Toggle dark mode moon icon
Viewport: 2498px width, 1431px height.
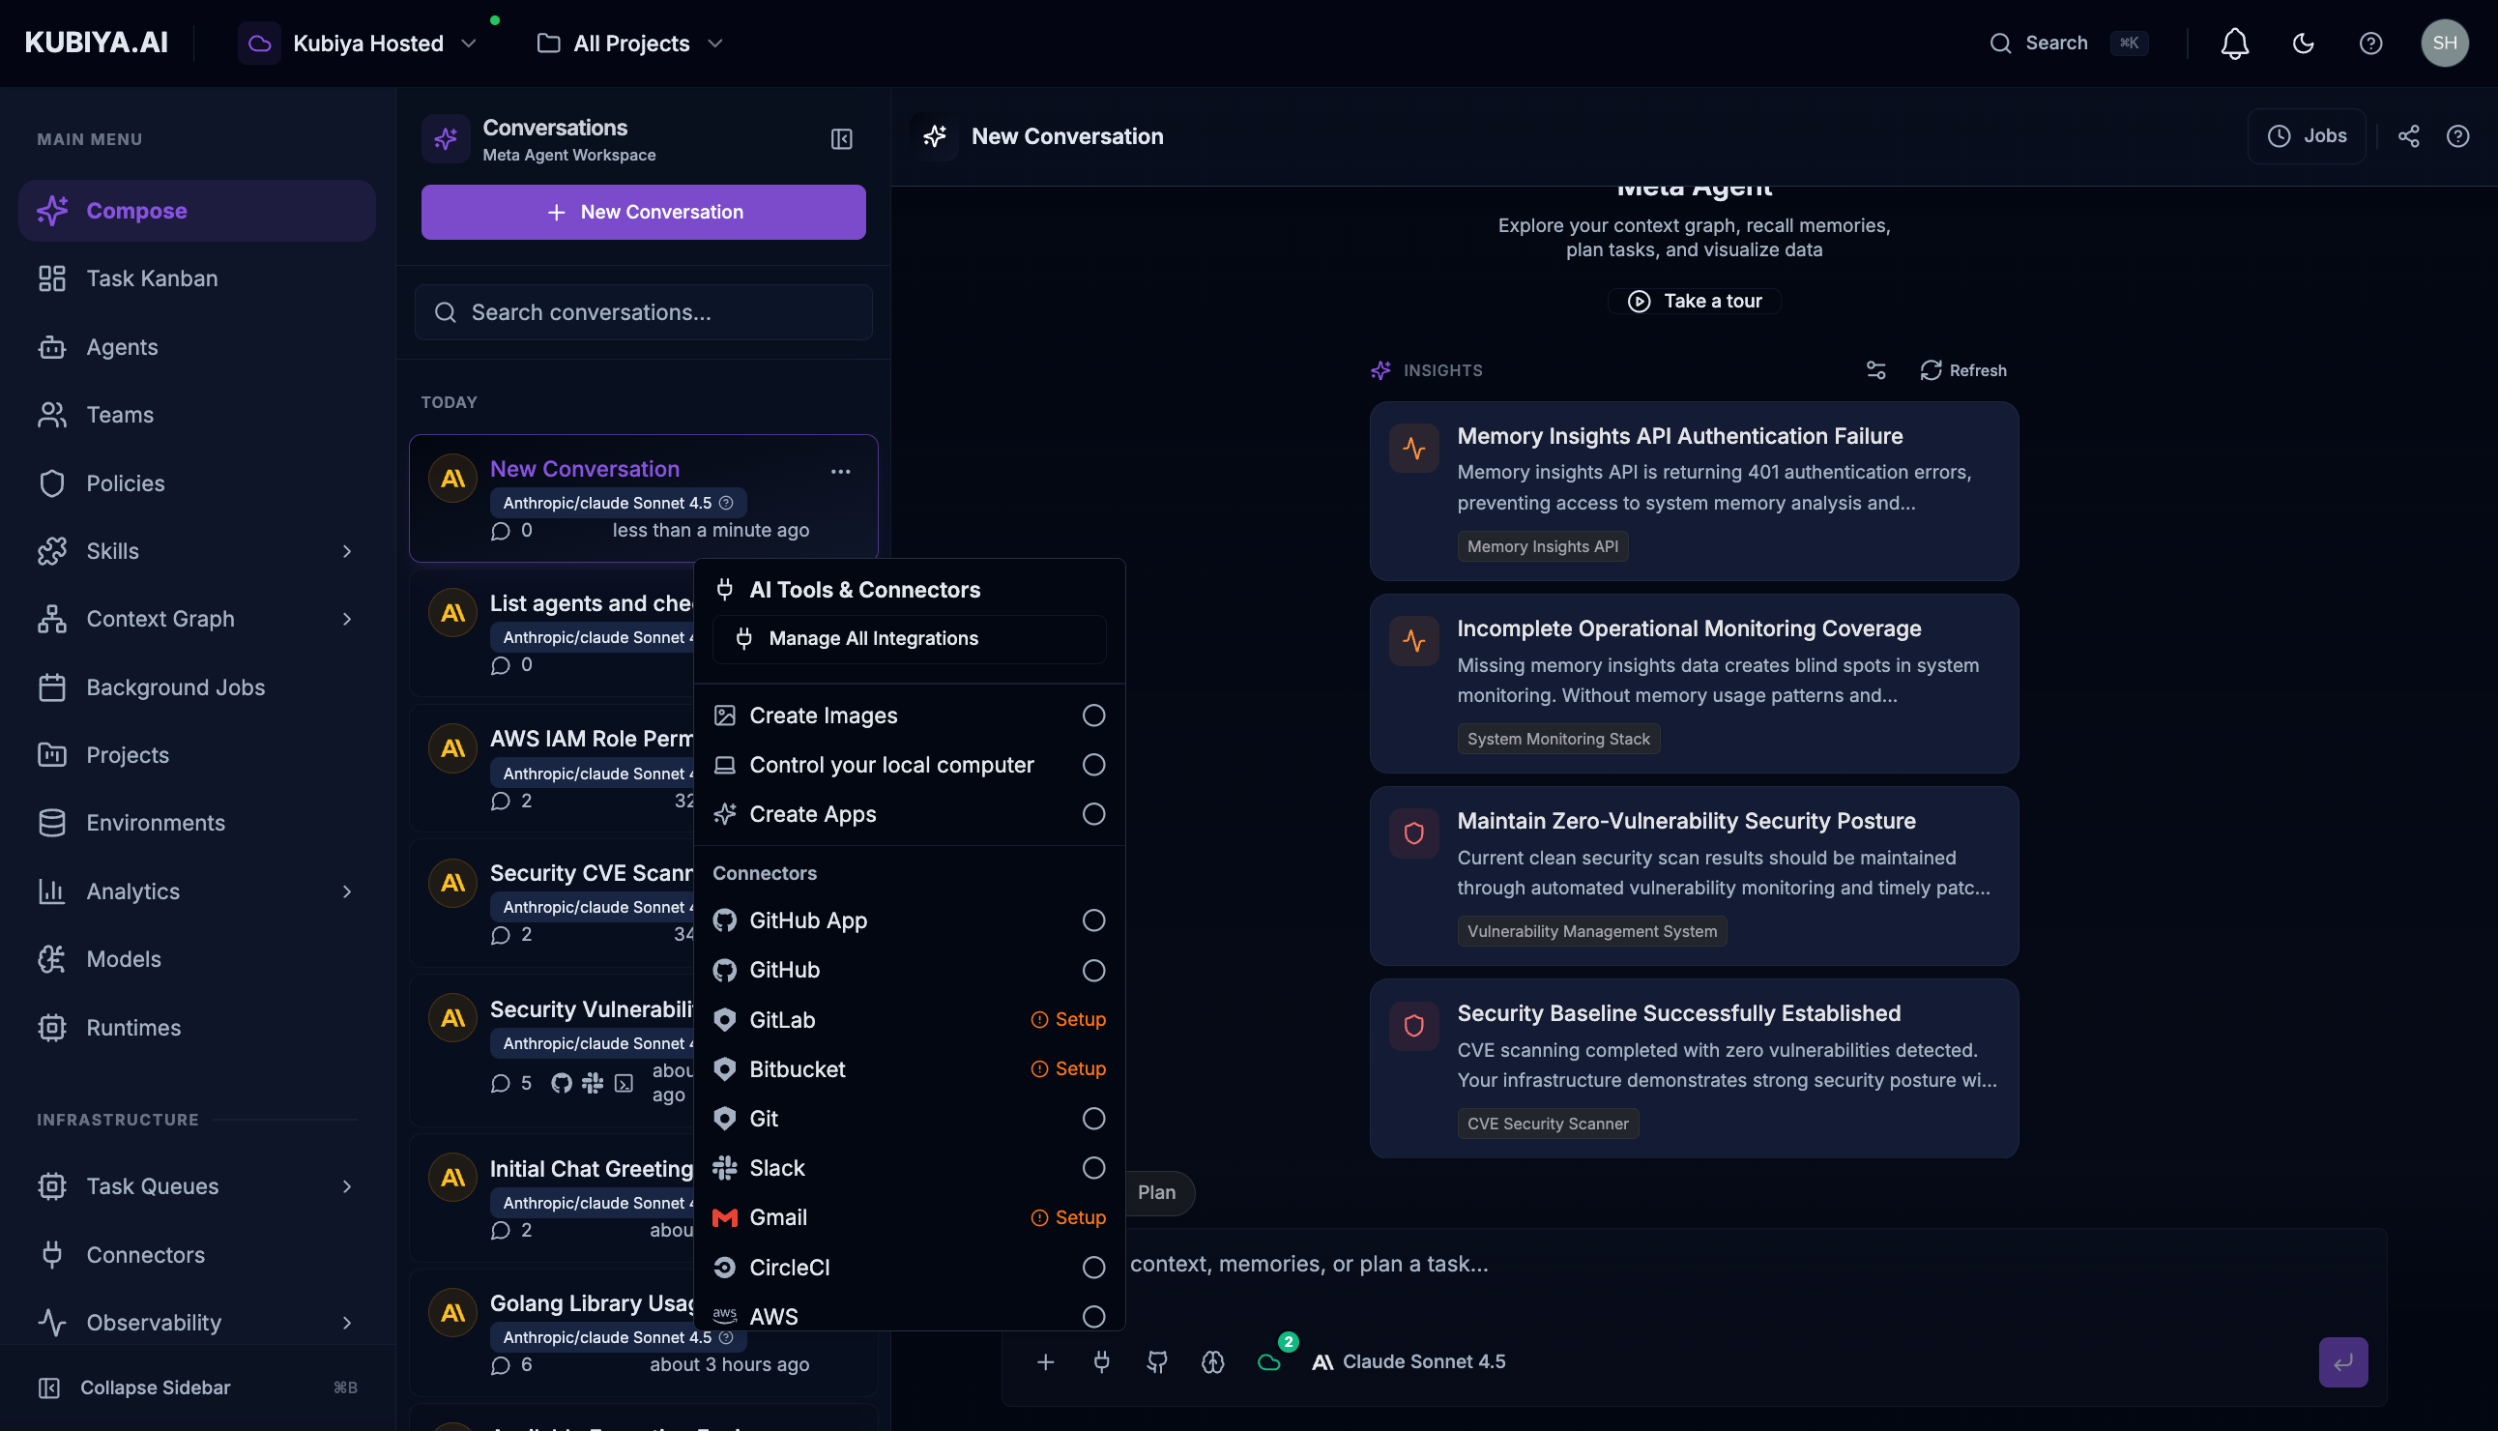(2303, 44)
